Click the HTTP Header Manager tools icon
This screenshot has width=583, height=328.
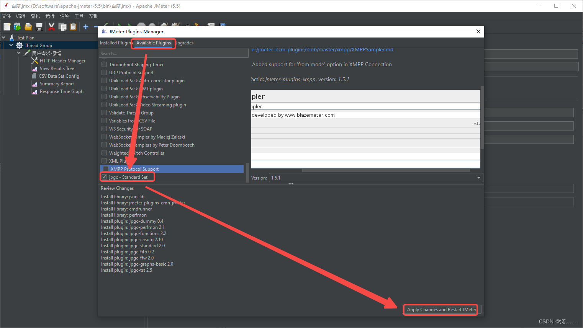pyautogui.click(x=35, y=60)
